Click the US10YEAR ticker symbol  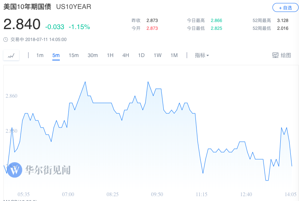(x=73, y=7)
